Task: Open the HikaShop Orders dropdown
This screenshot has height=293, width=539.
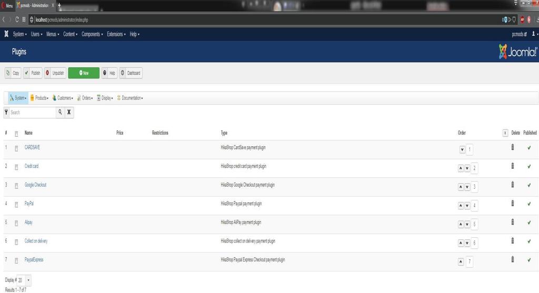Action: tap(85, 98)
